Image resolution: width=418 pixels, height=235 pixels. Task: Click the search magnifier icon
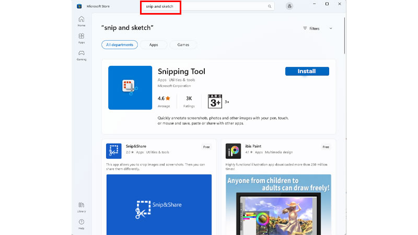[270, 6]
